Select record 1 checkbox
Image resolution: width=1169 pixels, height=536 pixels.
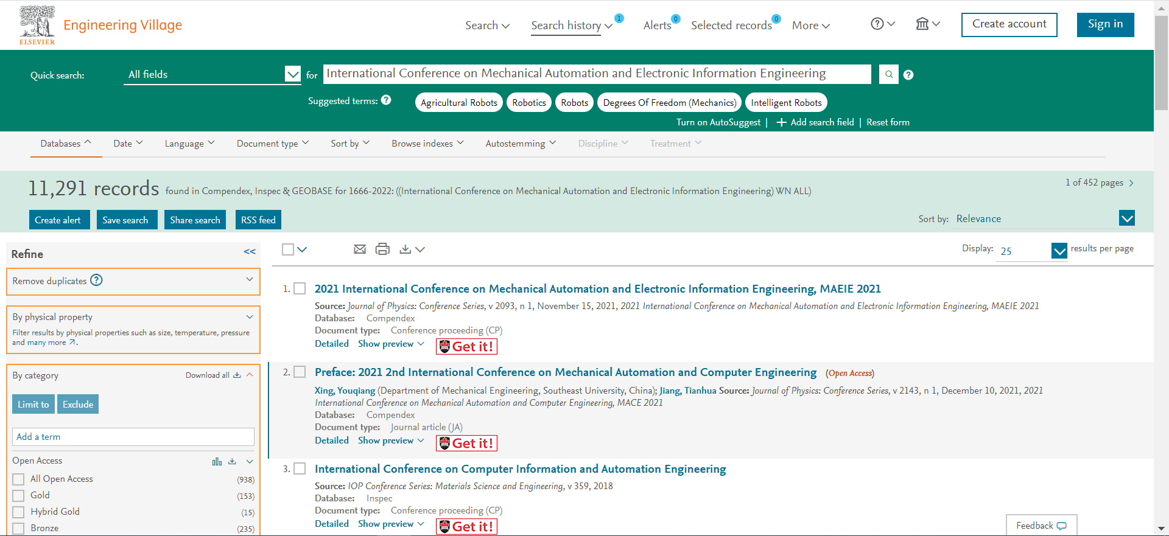pos(300,288)
